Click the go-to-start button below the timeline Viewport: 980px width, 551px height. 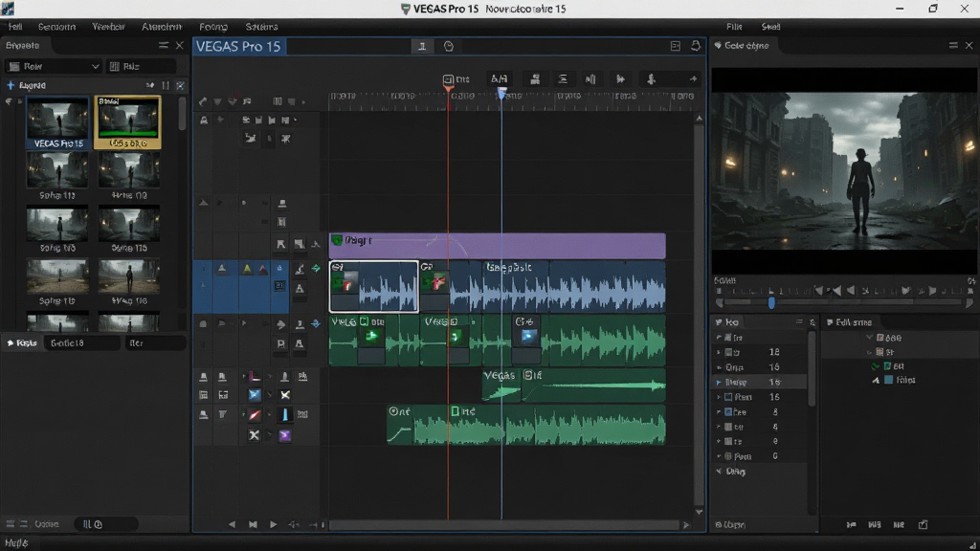[253, 525]
